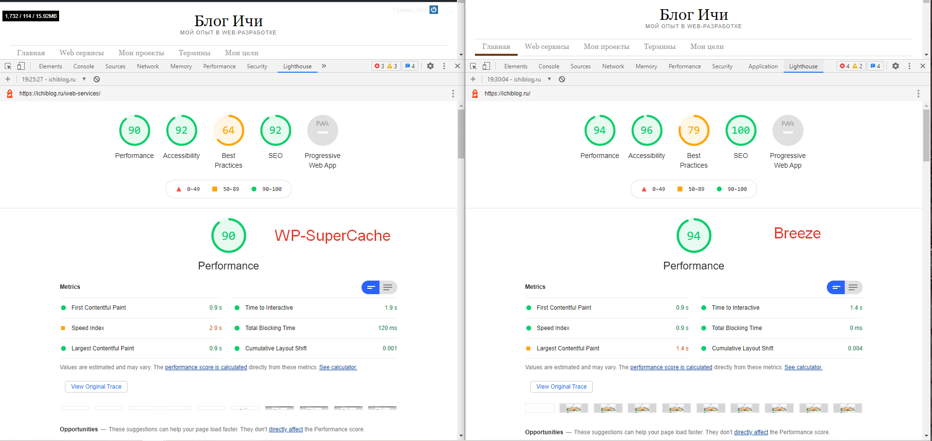Click the right Performance score gauge 94 at top
This screenshot has height=441, width=932.
[600, 130]
